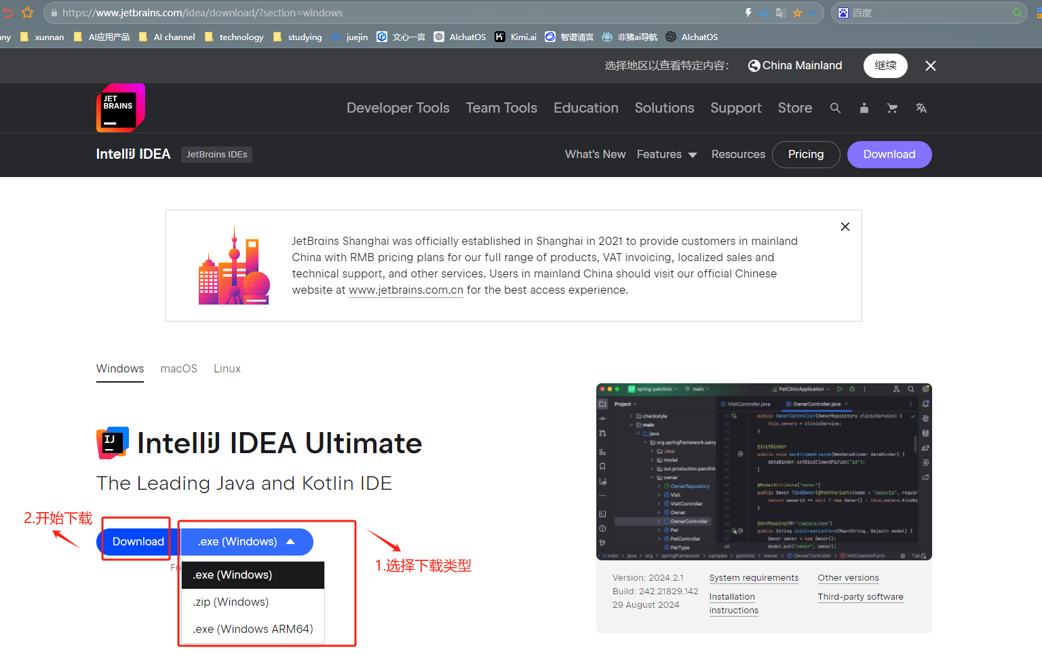Open the AI应用产品 bookmark folder
Screen dimensions: 1042x658
(x=101, y=37)
